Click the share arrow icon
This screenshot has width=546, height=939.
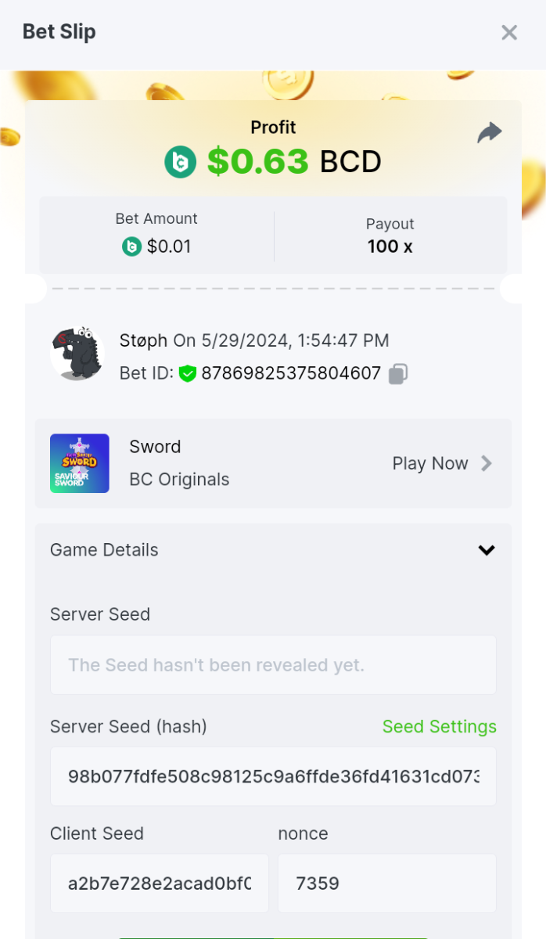coord(489,133)
